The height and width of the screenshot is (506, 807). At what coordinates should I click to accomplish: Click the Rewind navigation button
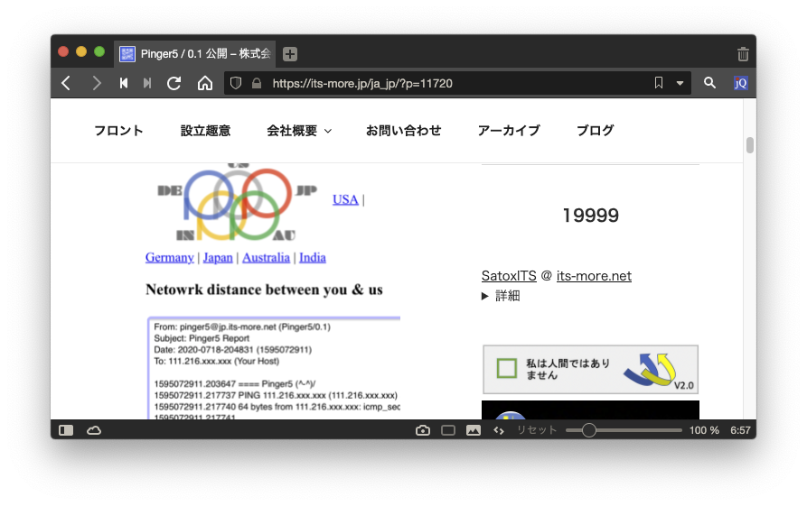[x=124, y=83]
